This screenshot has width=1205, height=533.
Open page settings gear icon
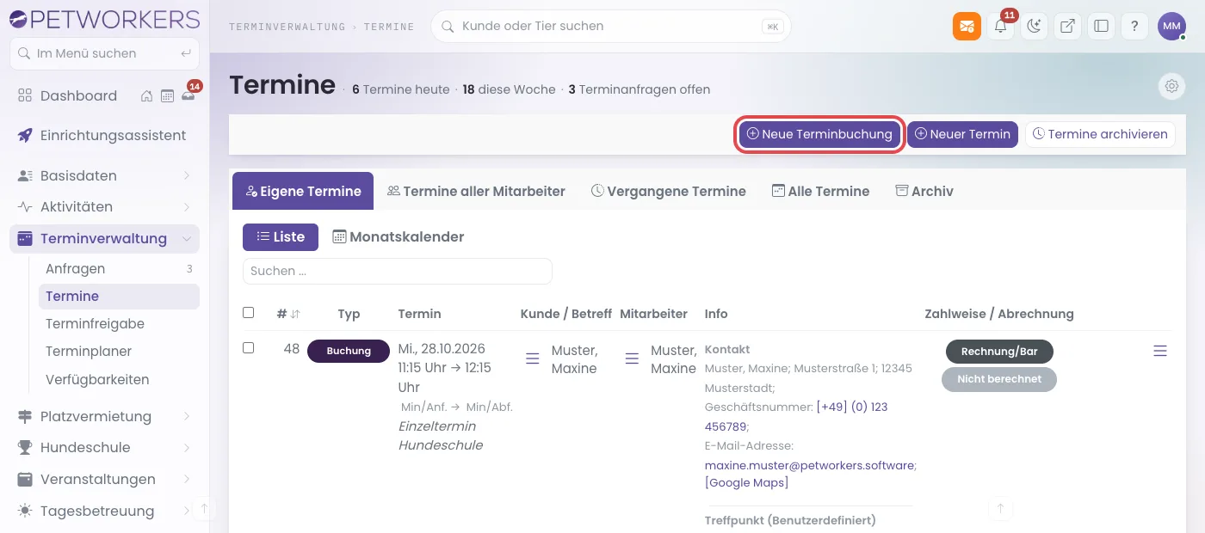1171,86
